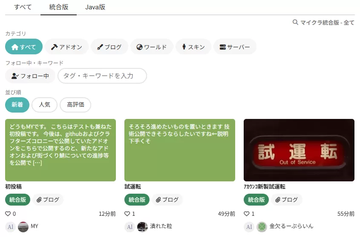Open MY user avatar
The image size is (360, 237).
click(23, 227)
